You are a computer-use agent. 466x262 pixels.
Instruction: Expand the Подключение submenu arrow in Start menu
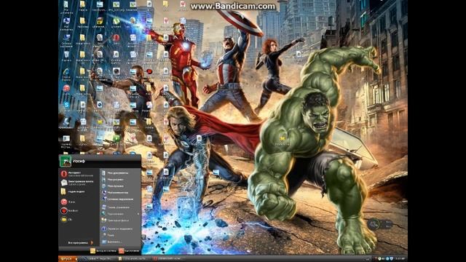138,214
